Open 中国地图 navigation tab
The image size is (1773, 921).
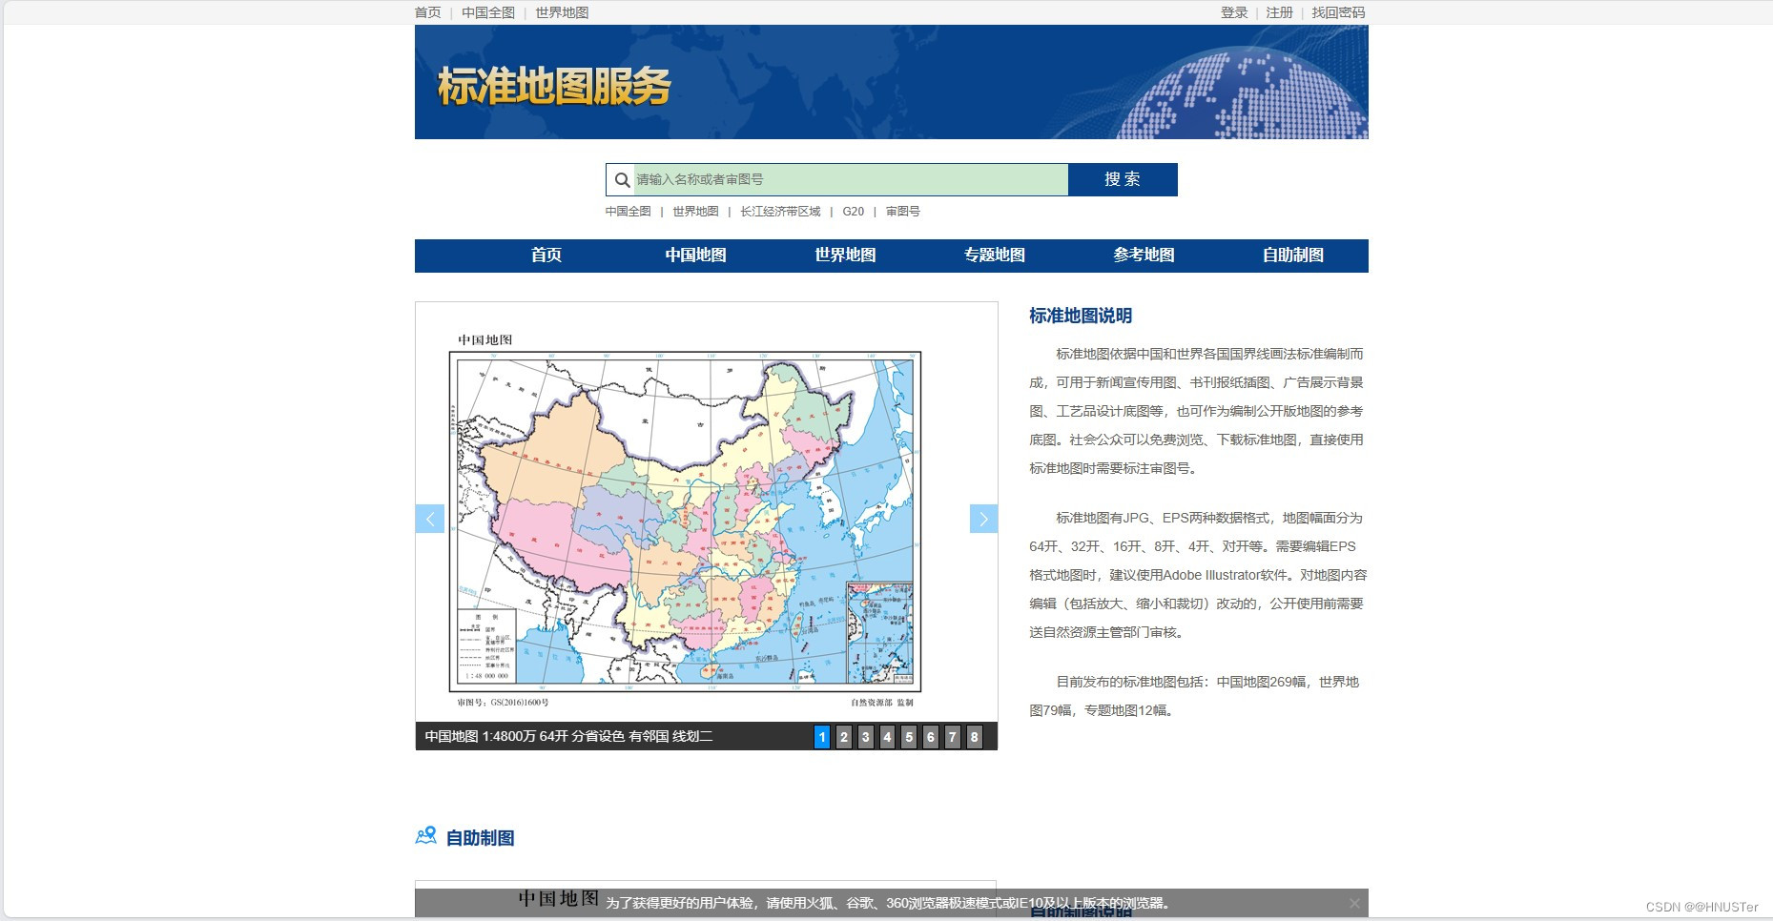695,256
